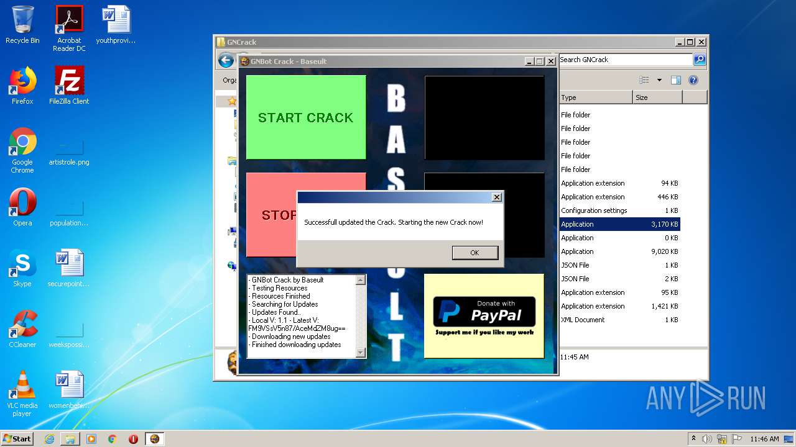
Task: Select the XML Document row
Action: 619,320
